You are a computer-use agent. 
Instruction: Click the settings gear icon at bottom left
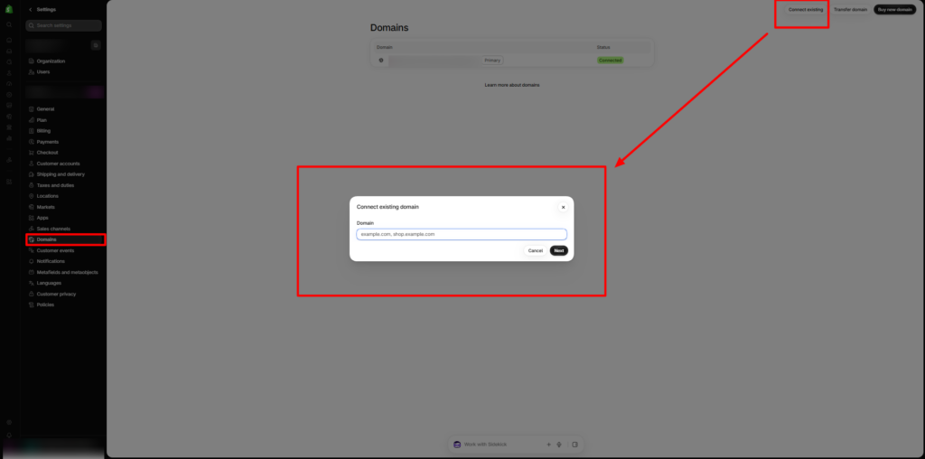[9, 423]
